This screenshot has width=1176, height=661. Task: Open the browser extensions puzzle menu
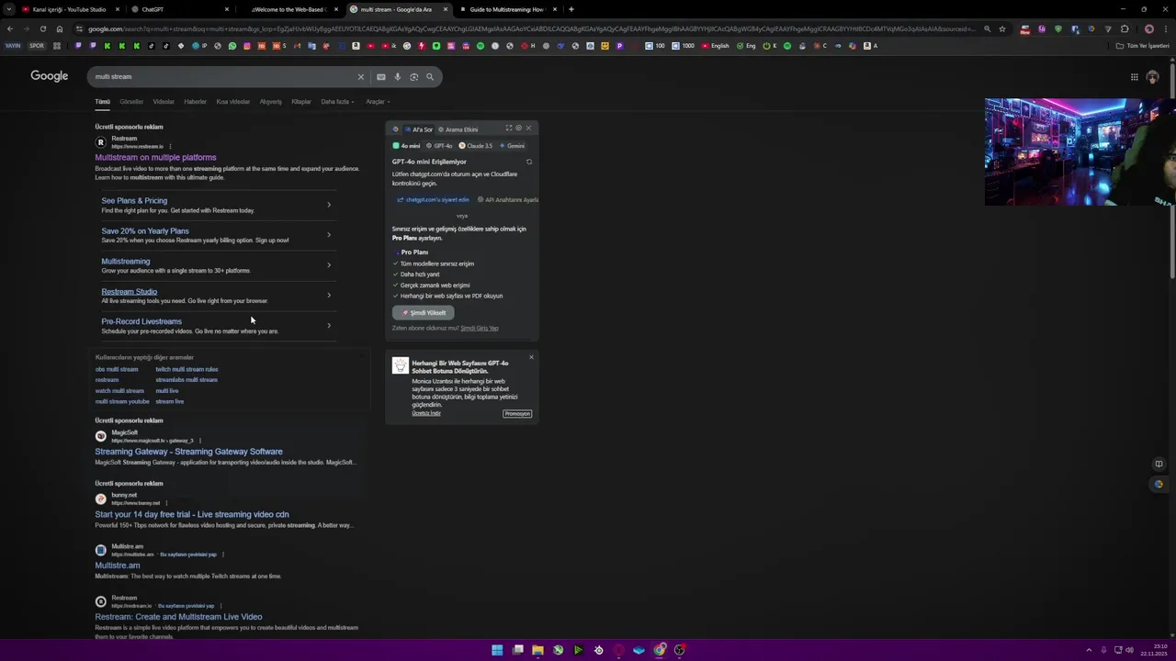[1124, 28]
